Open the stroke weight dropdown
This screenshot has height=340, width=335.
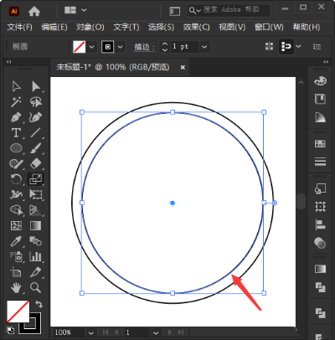point(204,47)
